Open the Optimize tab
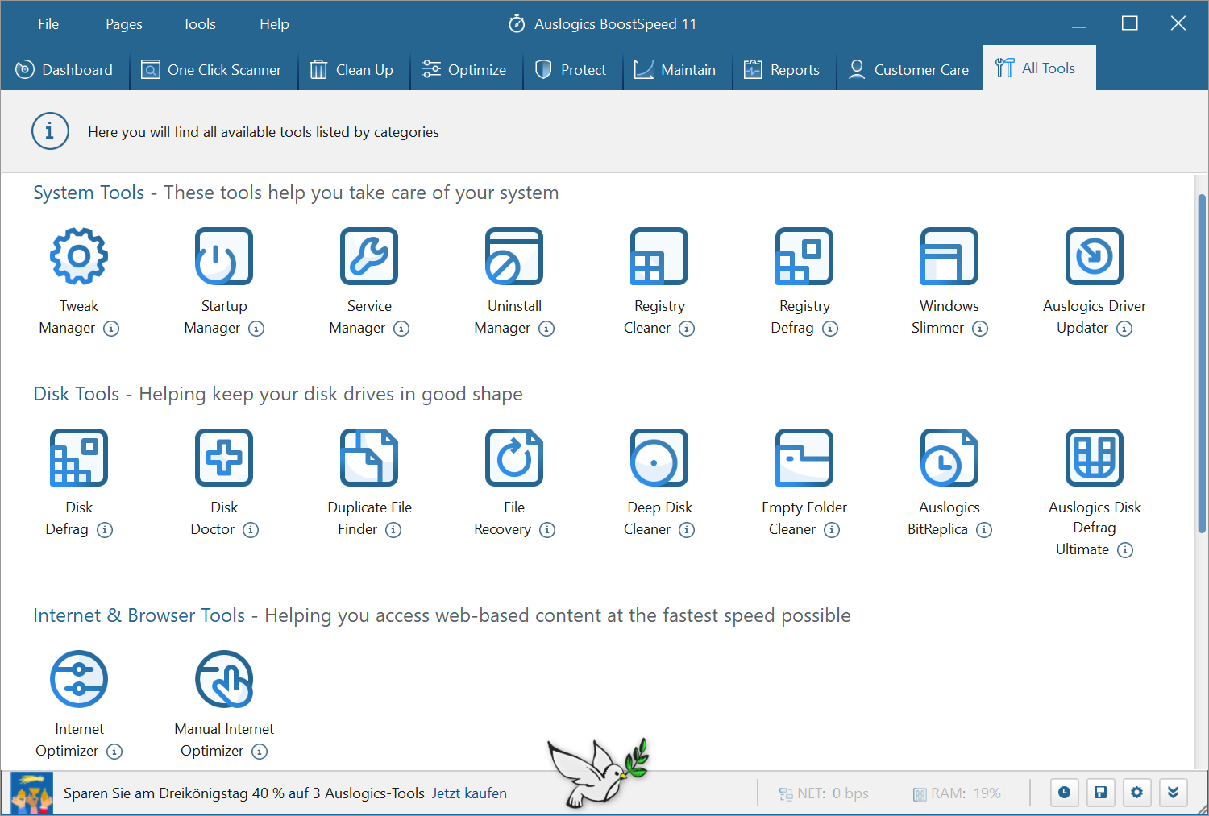This screenshot has height=816, width=1209. click(x=466, y=70)
